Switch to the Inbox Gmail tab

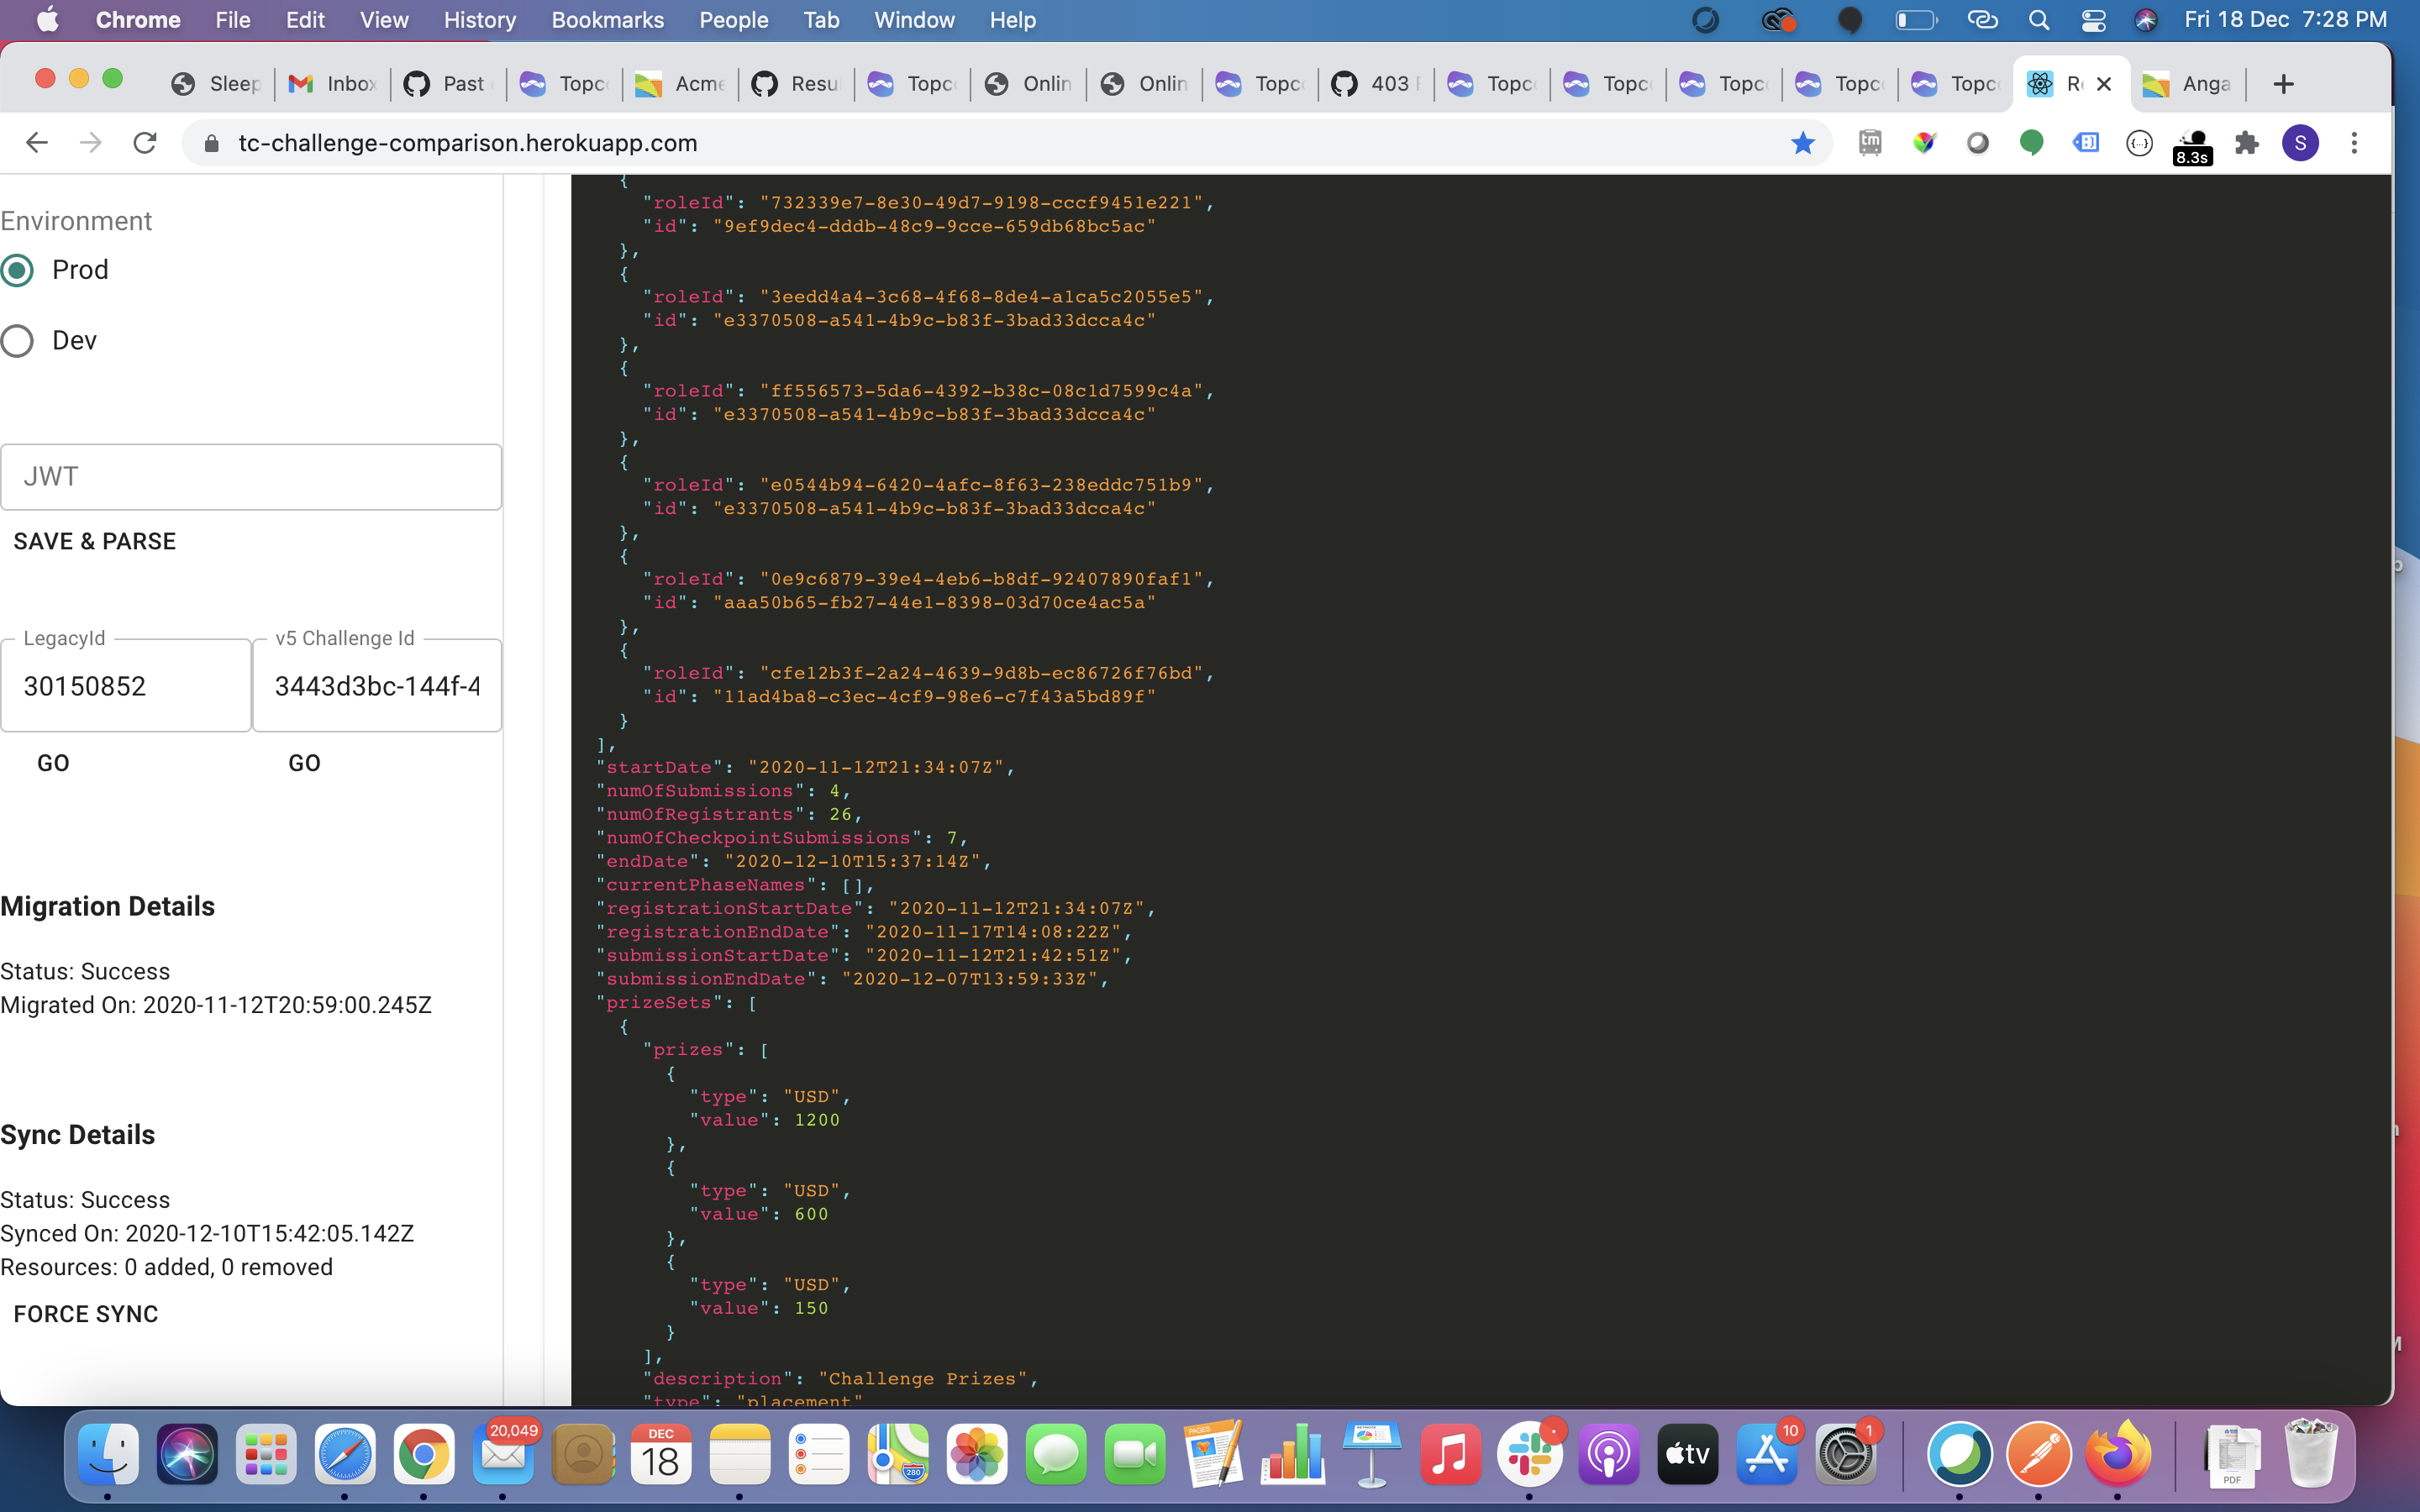coord(332,84)
